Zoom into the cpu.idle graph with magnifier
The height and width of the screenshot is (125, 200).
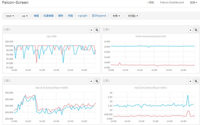(97, 30)
